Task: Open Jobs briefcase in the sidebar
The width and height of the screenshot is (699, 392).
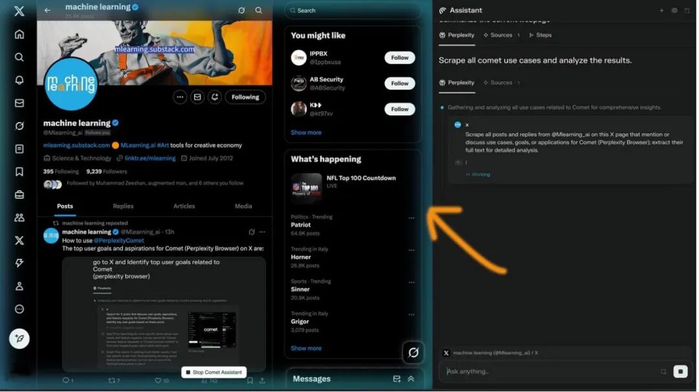Action: [x=19, y=195]
